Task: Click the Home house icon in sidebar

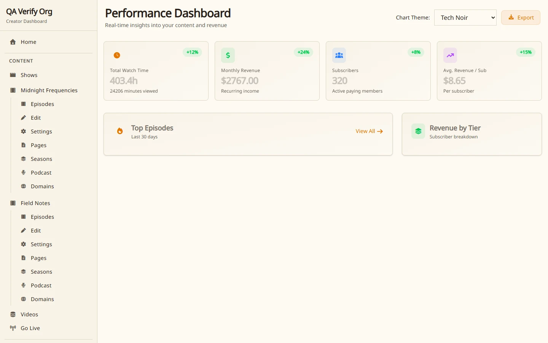Action: pyautogui.click(x=13, y=42)
